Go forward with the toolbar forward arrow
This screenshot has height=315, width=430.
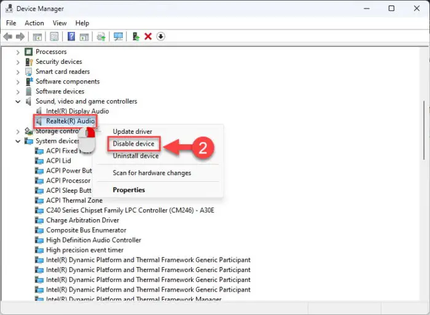pos(20,36)
